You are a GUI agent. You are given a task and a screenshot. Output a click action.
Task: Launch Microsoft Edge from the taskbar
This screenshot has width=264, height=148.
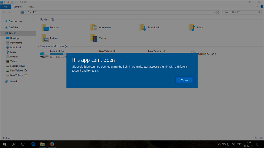(33, 144)
